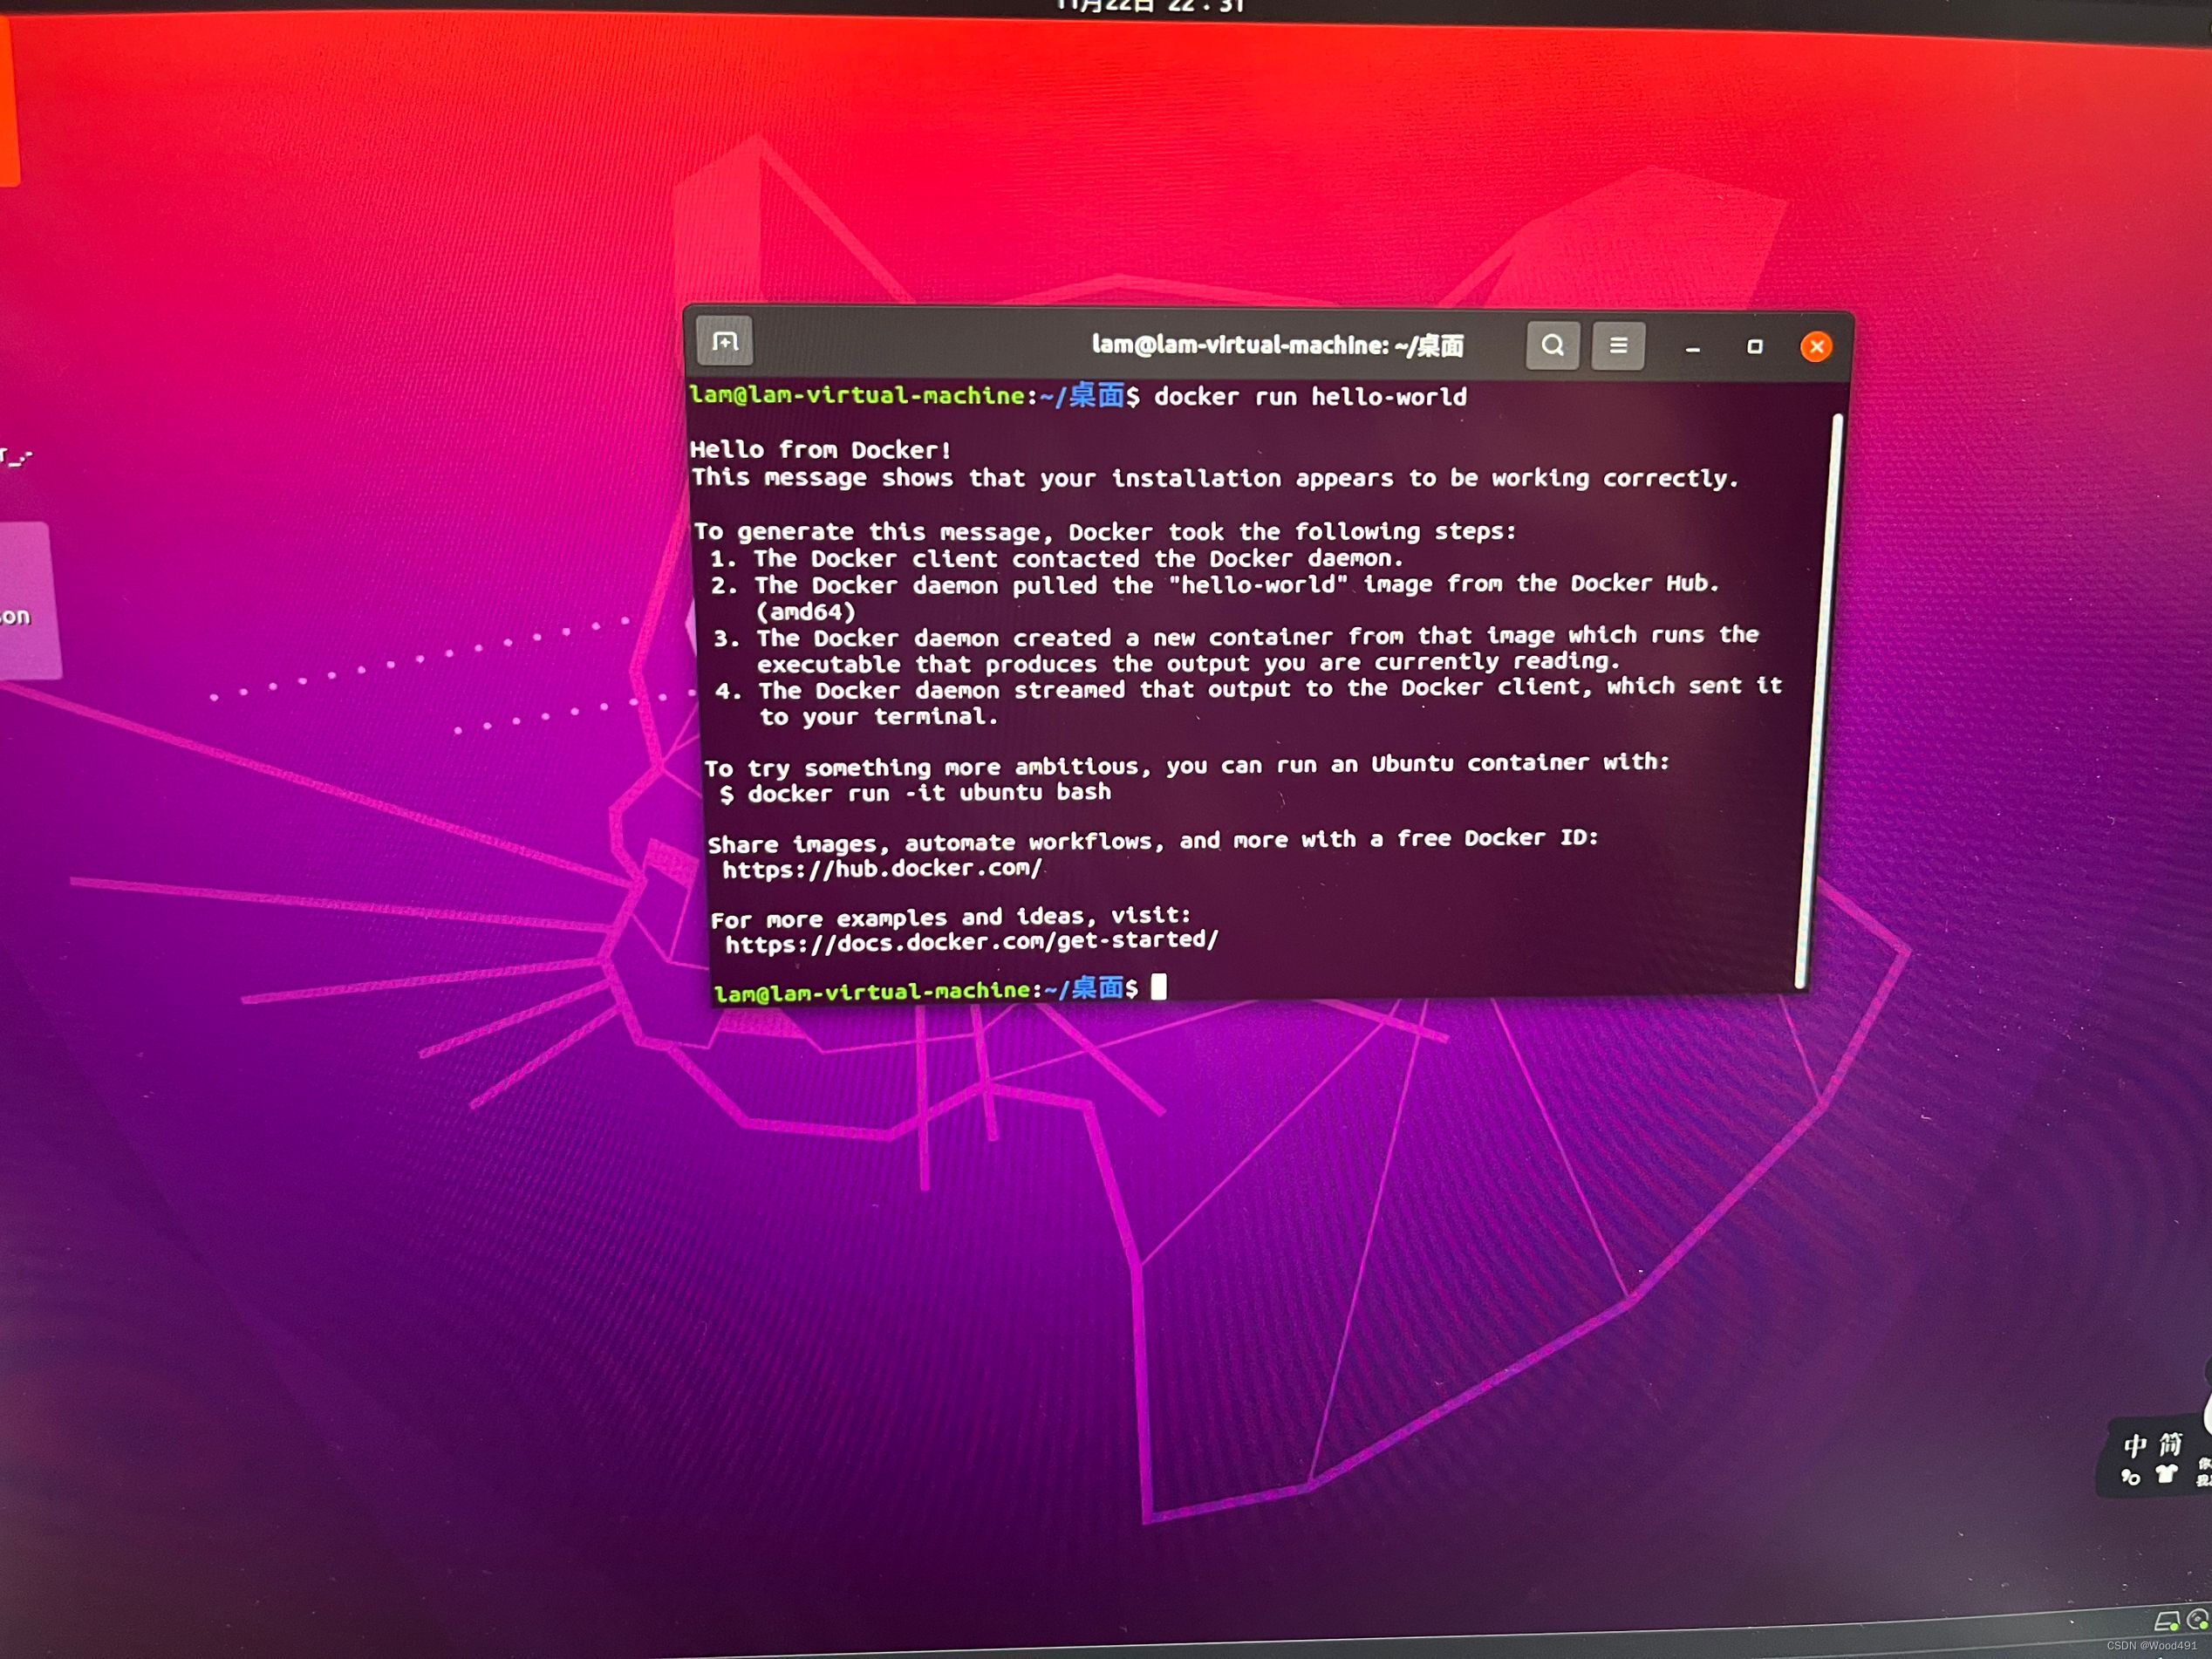
Task: Open the terminal hamburger menu
Action: coord(1618,345)
